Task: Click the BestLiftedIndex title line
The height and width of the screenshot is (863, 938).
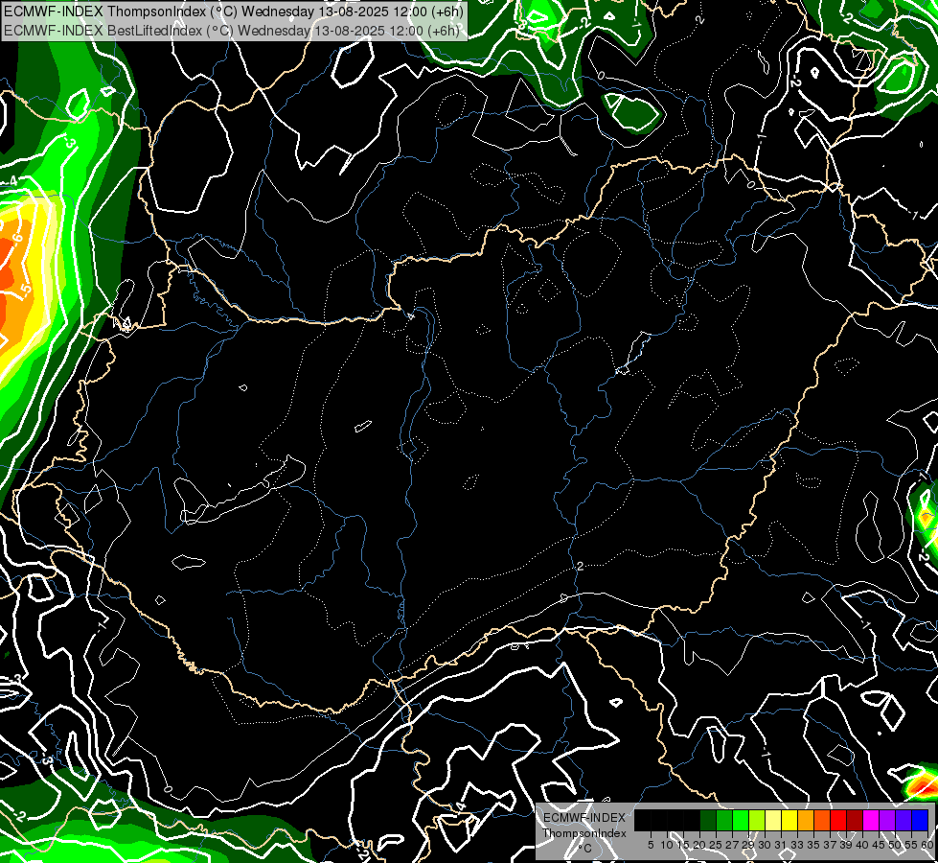Action: [232, 30]
